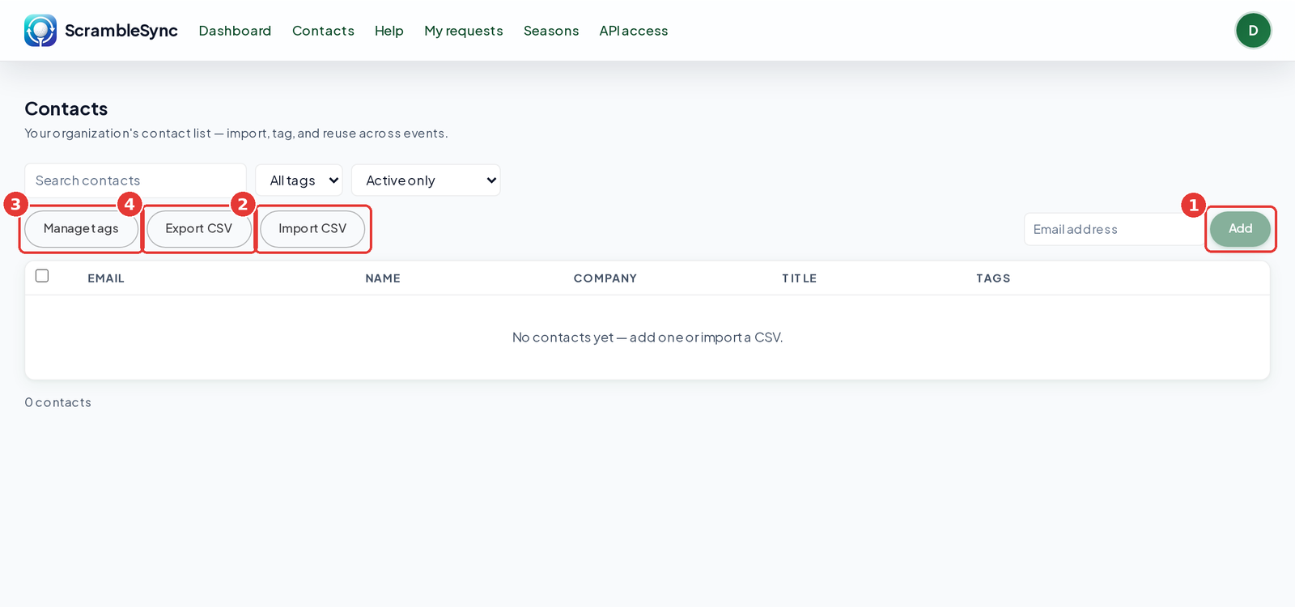
Task: Click the Contacts page heading
Action: click(x=66, y=108)
